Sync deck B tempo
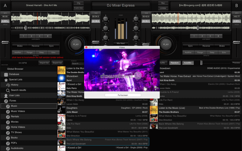The width and height of the screenshot is (242, 151). 190,46
